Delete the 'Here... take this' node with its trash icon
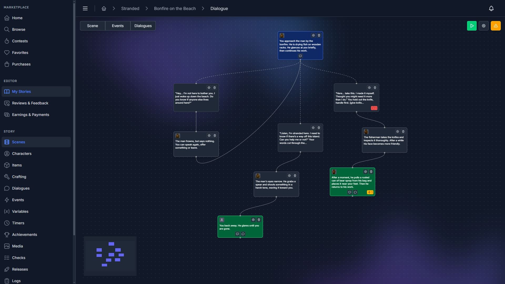This screenshot has height=284, width=505. [x=375, y=88]
